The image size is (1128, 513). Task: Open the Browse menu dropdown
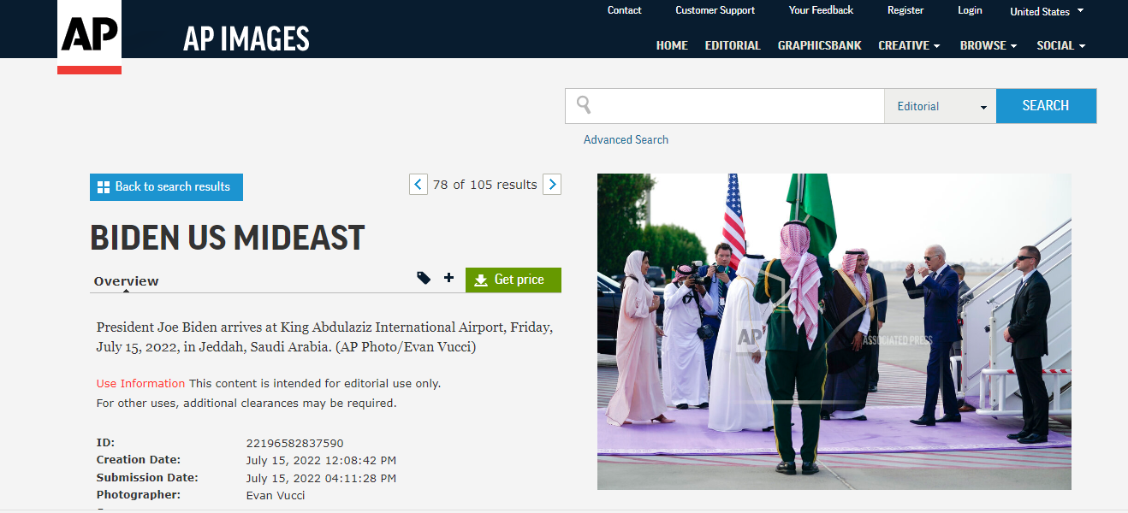(988, 45)
